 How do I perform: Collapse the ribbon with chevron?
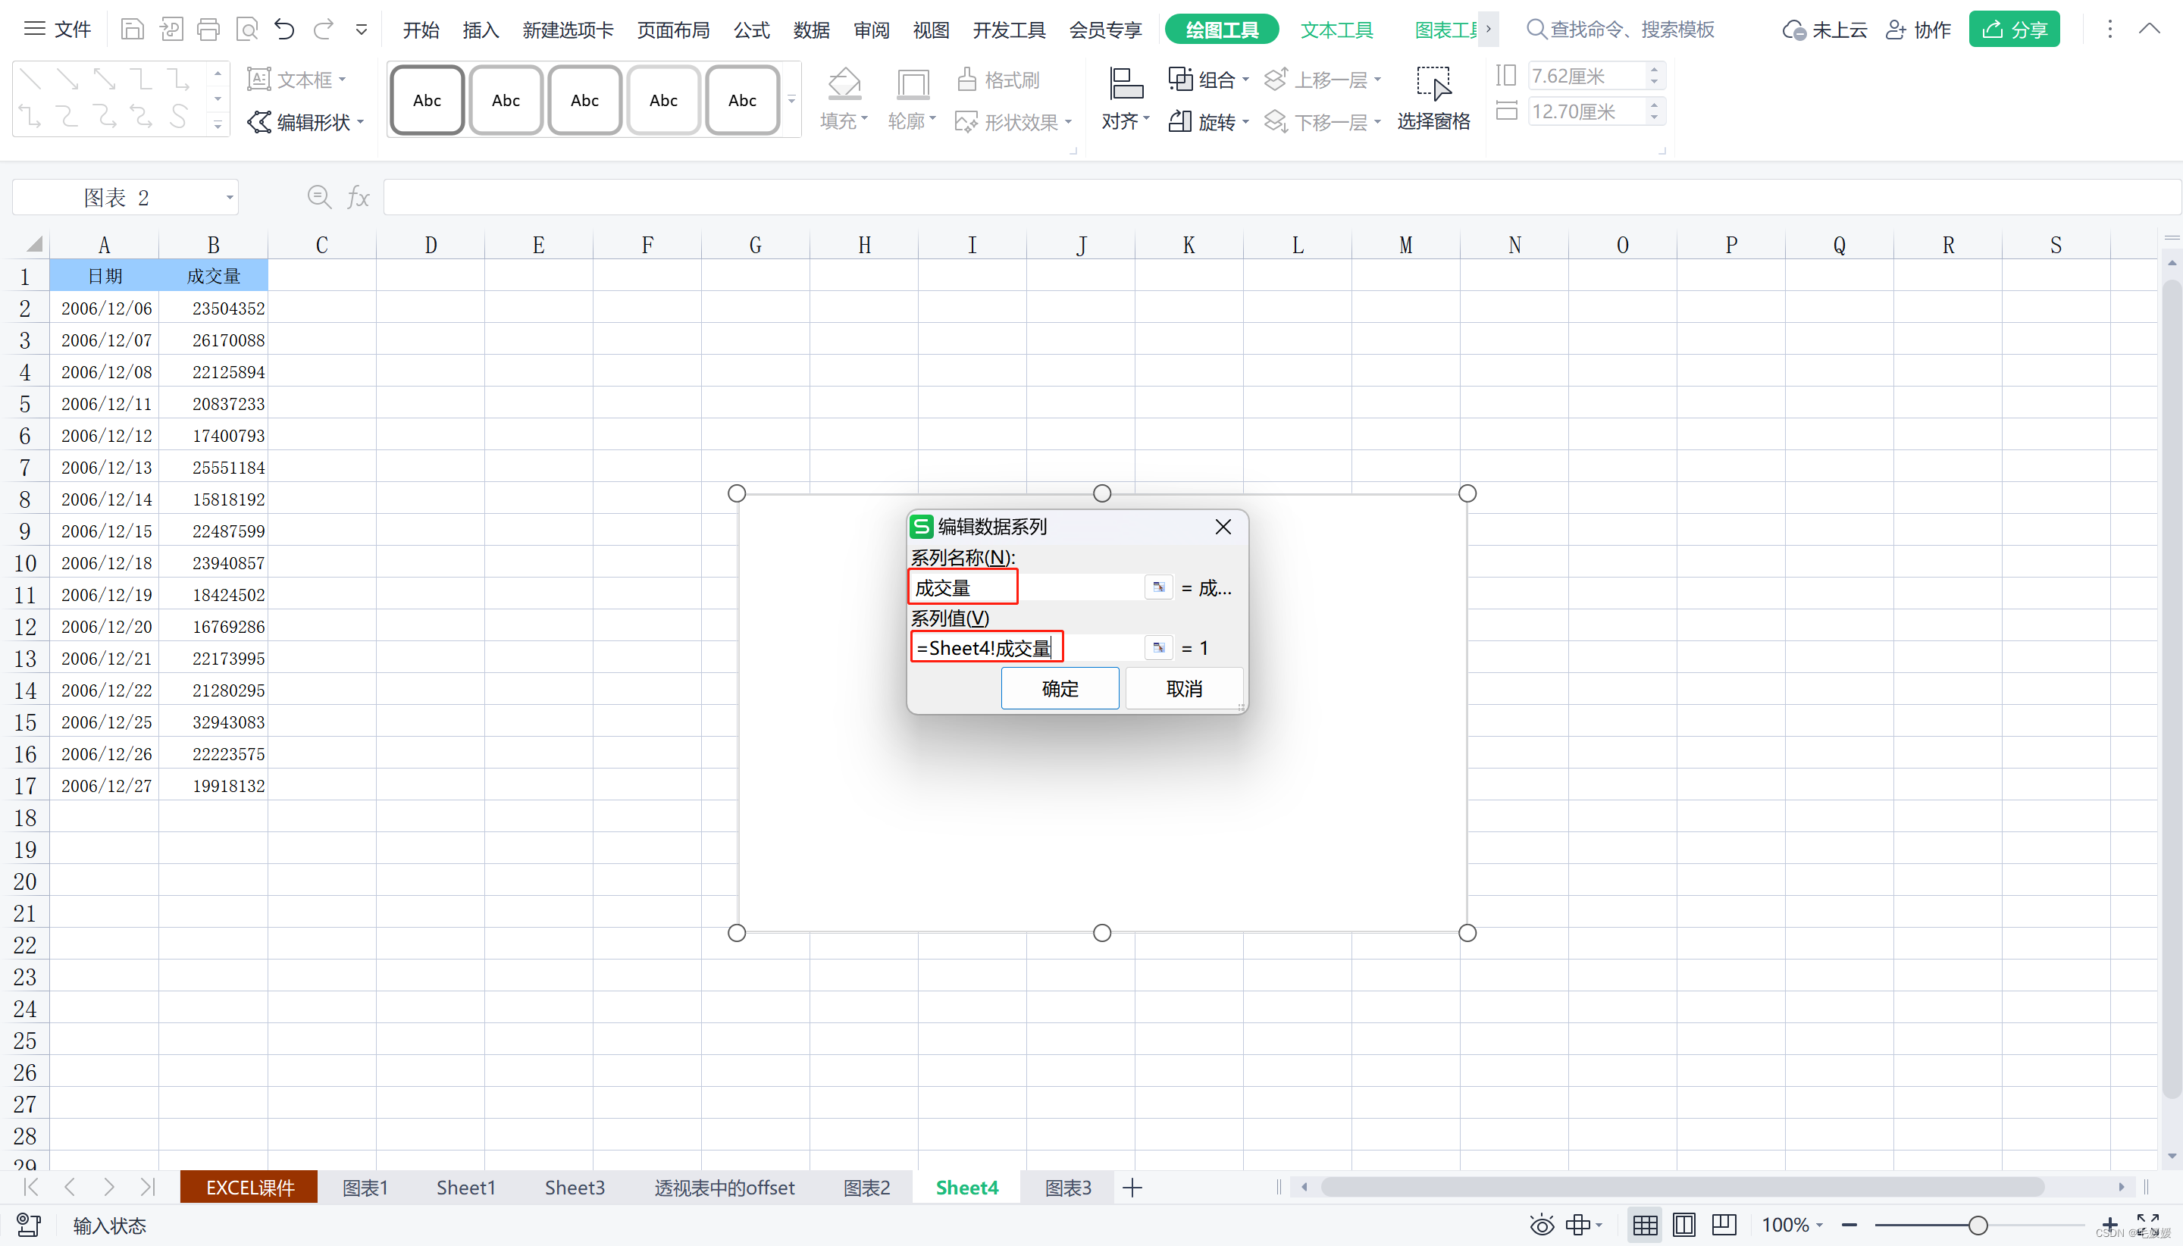[2150, 29]
